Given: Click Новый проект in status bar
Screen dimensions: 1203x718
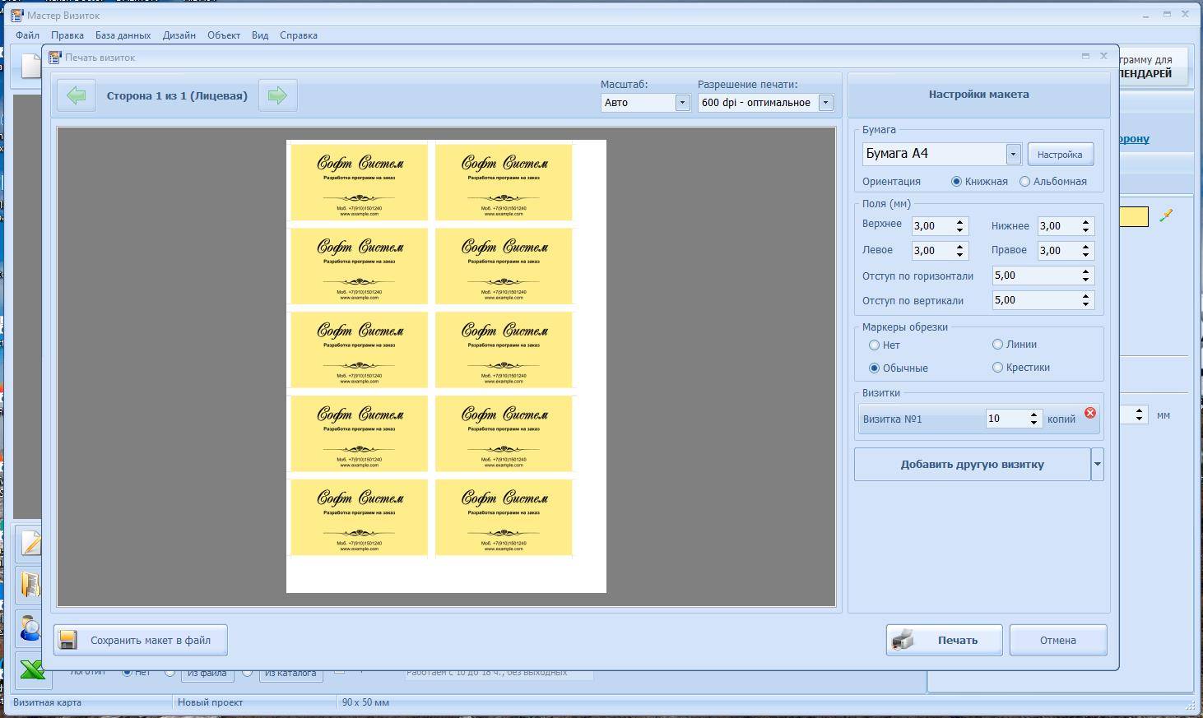Looking at the screenshot, I should click(210, 702).
